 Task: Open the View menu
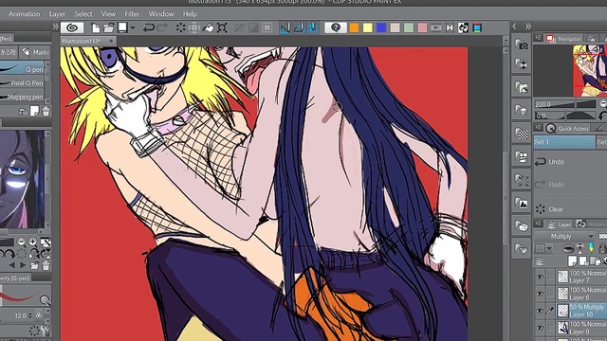[108, 14]
